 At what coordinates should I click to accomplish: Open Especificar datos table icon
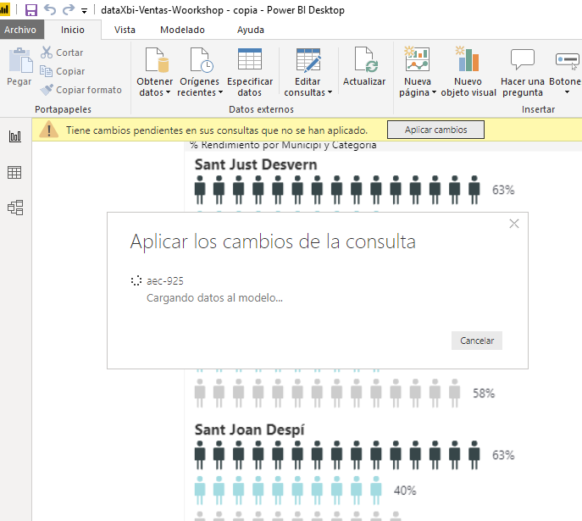point(250,59)
